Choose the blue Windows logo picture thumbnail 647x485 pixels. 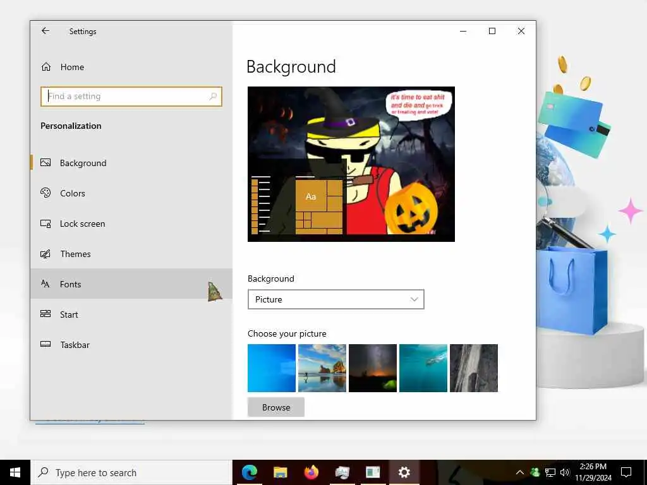coord(272,368)
